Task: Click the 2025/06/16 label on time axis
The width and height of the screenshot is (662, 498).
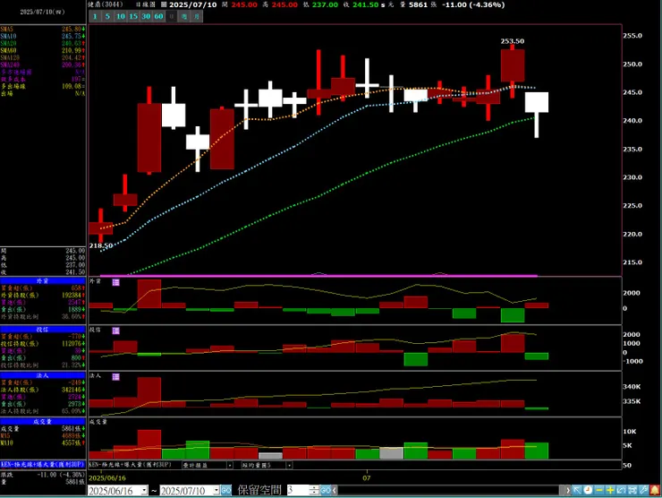Action: click(x=107, y=477)
